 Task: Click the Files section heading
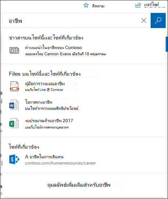click(x=45, y=74)
